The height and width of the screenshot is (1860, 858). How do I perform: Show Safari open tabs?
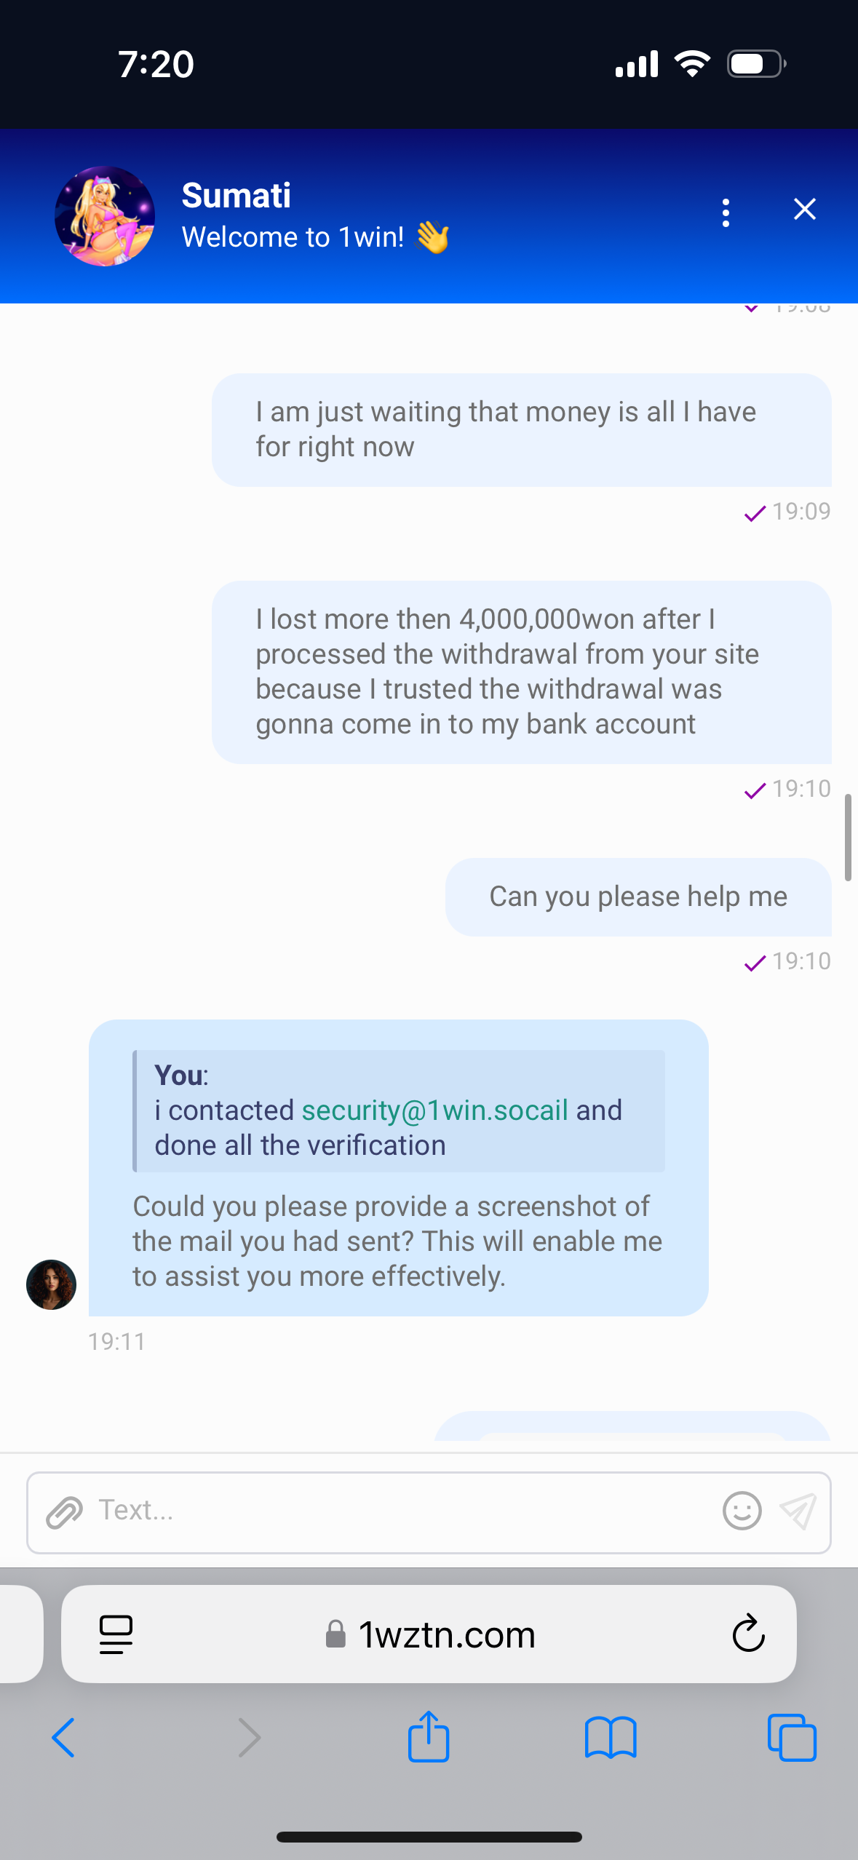792,1738
